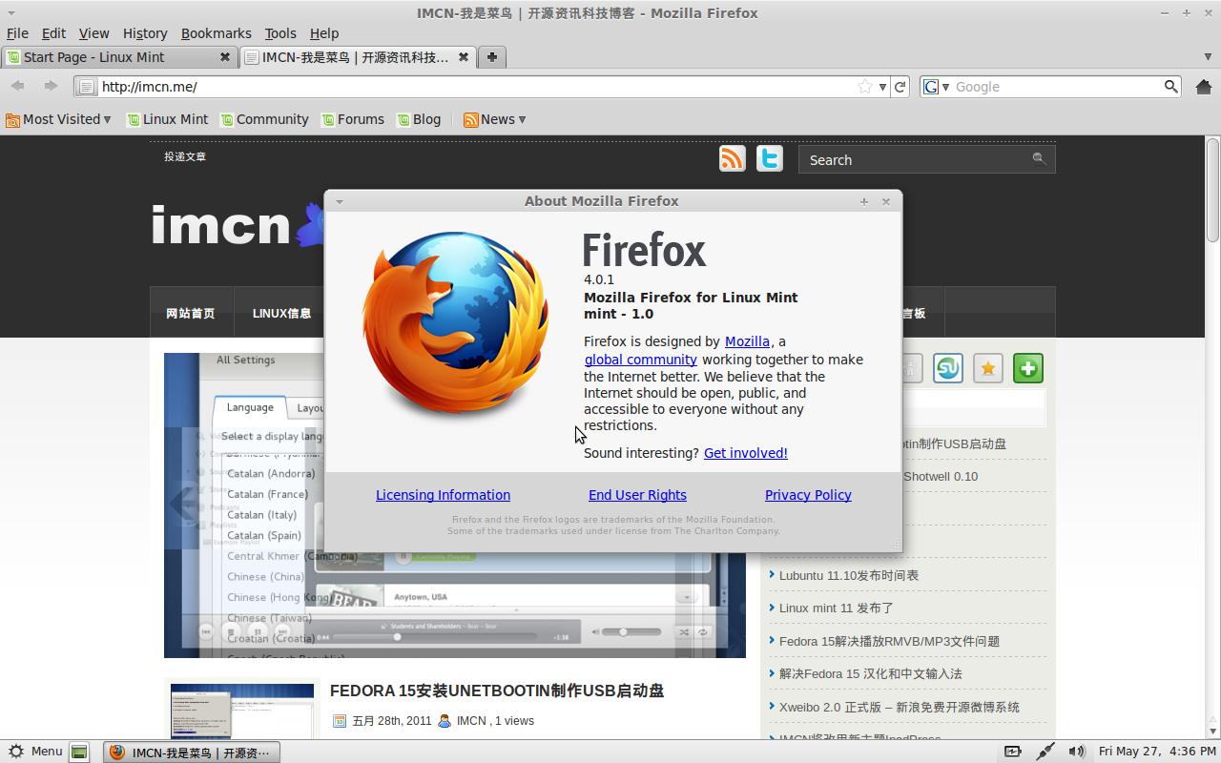The height and width of the screenshot is (763, 1221).
Task: Open the URL history dropdown arrow
Action: pos(883,87)
